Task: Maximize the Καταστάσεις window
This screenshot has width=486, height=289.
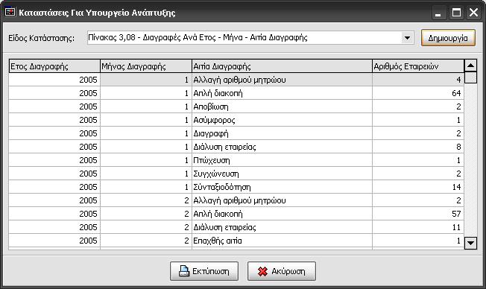Action: 456,13
